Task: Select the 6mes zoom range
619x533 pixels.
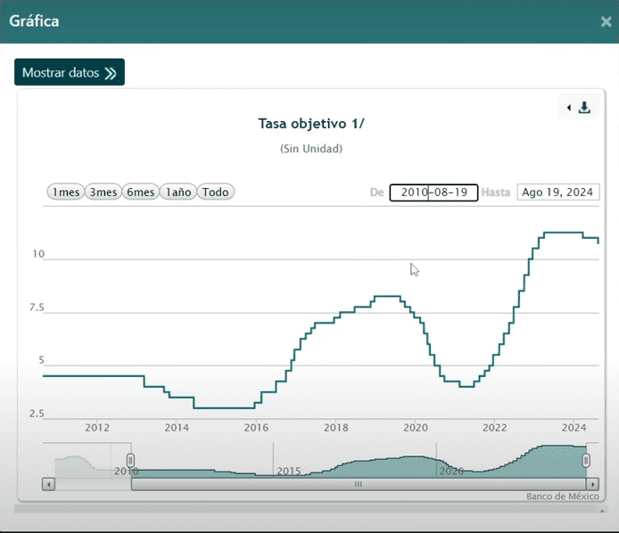Action: coord(140,193)
